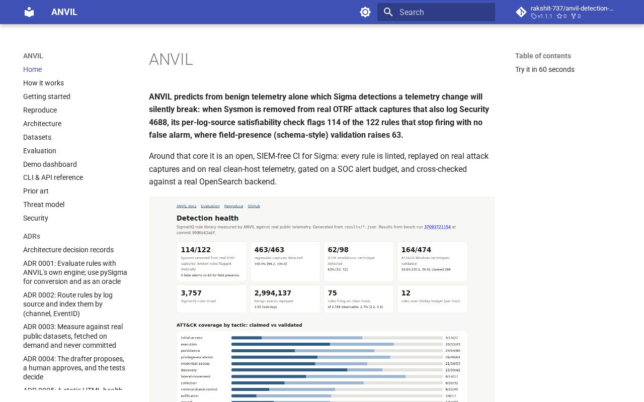This screenshot has width=644, height=402.
Task: Click the ANVIL page heading
Action: pos(171,59)
